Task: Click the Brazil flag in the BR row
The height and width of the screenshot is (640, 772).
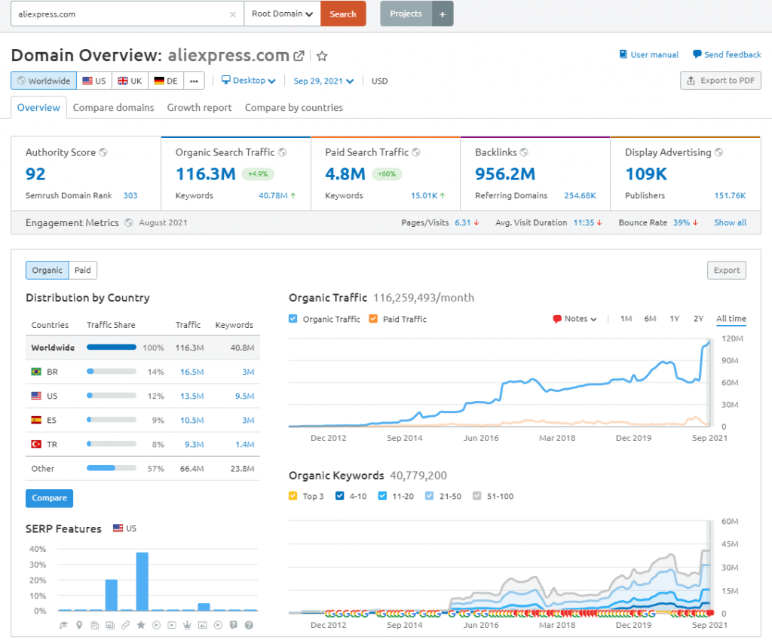Action: pos(36,372)
